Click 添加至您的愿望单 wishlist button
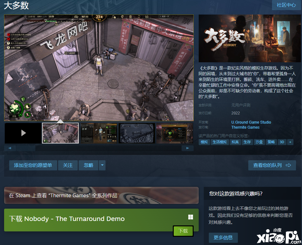This screenshot has height=245, width=302. pyautogui.click(x=33, y=165)
